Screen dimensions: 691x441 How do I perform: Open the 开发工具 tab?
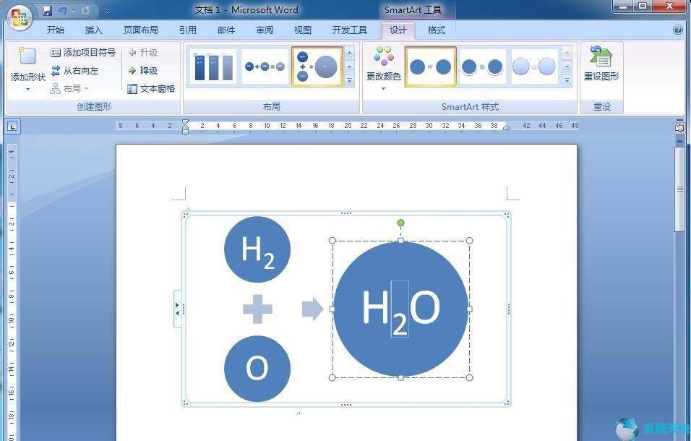(x=349, y=30)
